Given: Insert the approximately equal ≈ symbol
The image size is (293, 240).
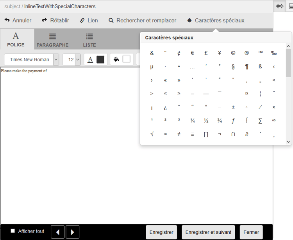Looking at the screenshot, I should tap(165, 134).
